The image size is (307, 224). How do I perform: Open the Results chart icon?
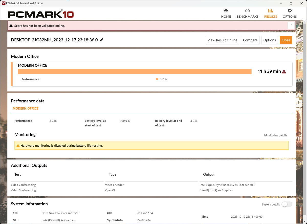coord(270,11)
